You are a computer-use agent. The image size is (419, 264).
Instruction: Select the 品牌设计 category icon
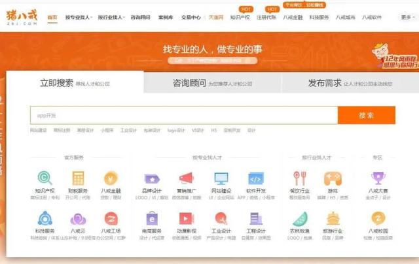pyautogui.click(x=151, y=178)
